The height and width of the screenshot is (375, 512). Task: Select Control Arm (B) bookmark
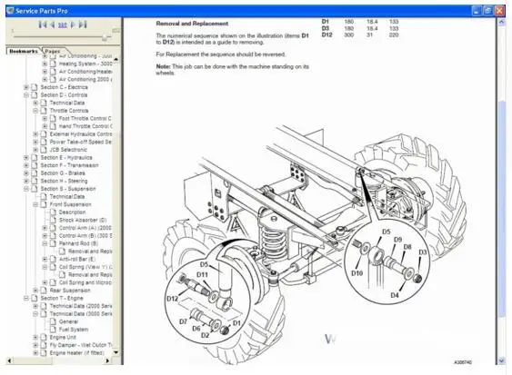click(85, 236)
